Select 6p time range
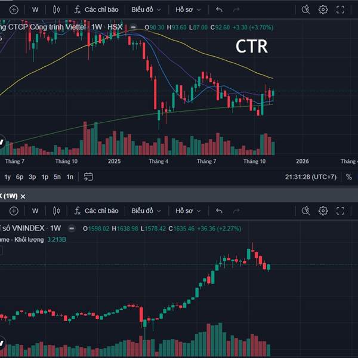This screenshot has width=358, height=358. point(20,177)
